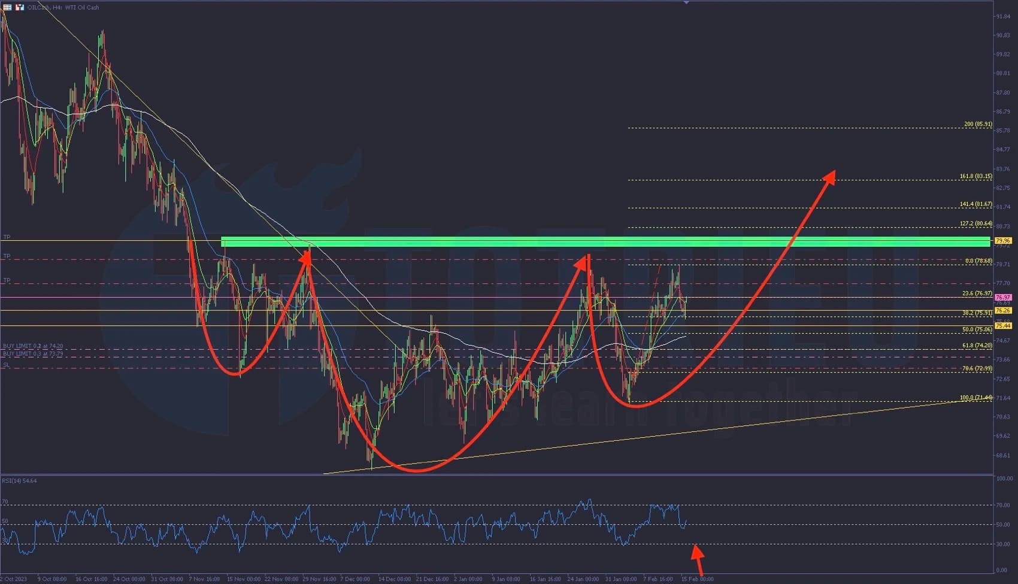
Task: Click the RSI(14) indicator label
Action: (19, 480)
